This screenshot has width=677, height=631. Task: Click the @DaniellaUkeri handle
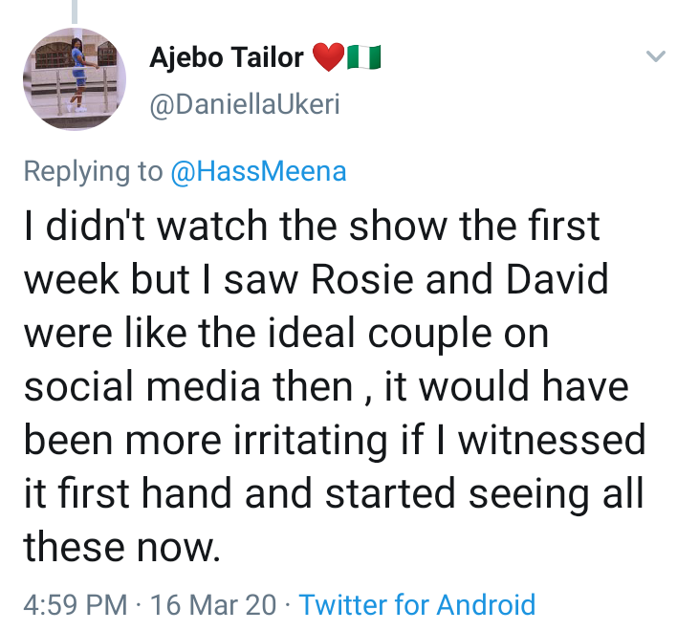244,104
